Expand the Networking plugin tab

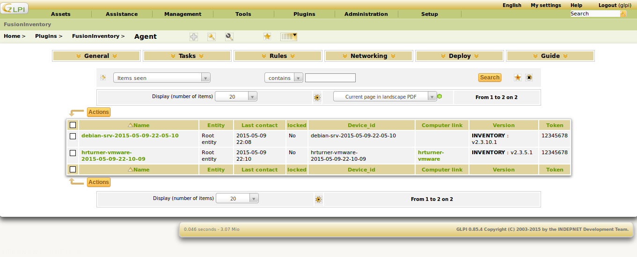[368, 56]
